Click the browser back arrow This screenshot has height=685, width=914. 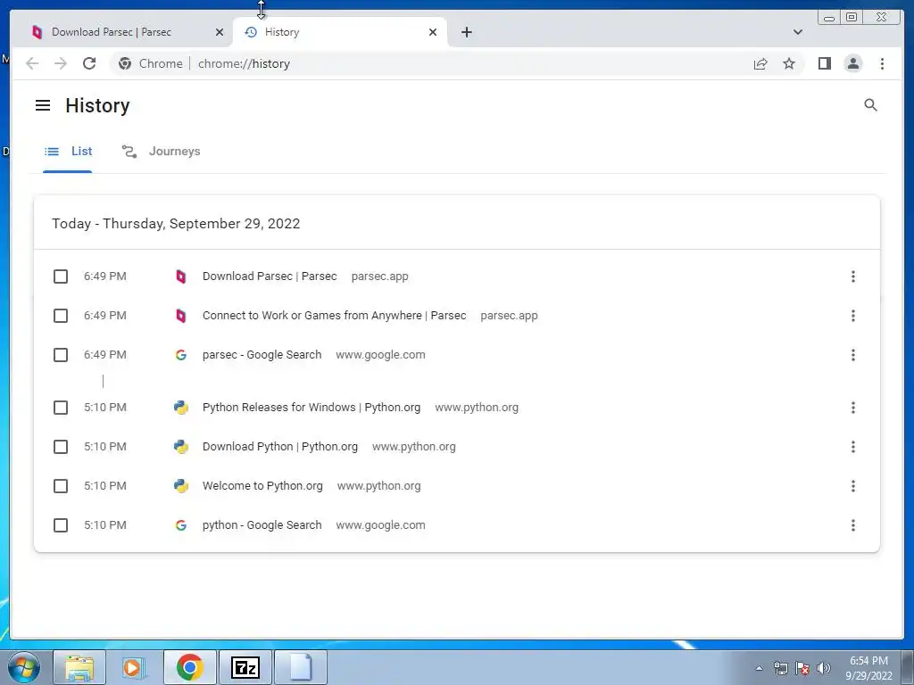click(x=32, y=63)
